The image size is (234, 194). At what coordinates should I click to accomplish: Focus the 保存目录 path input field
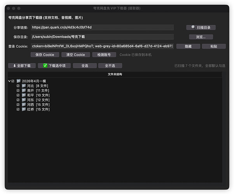pos(102,37)
